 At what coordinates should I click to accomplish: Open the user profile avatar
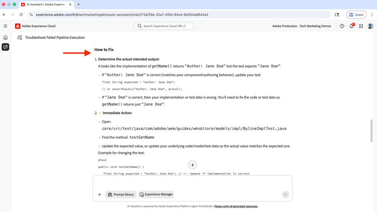pos(370,26)
